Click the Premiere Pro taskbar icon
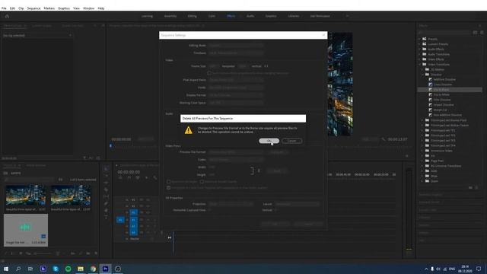This screenshot has height=274, width=487. (105, 269)
